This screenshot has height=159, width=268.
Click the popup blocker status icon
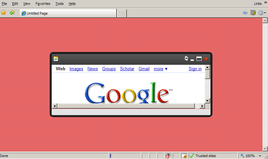click(184, 156)
